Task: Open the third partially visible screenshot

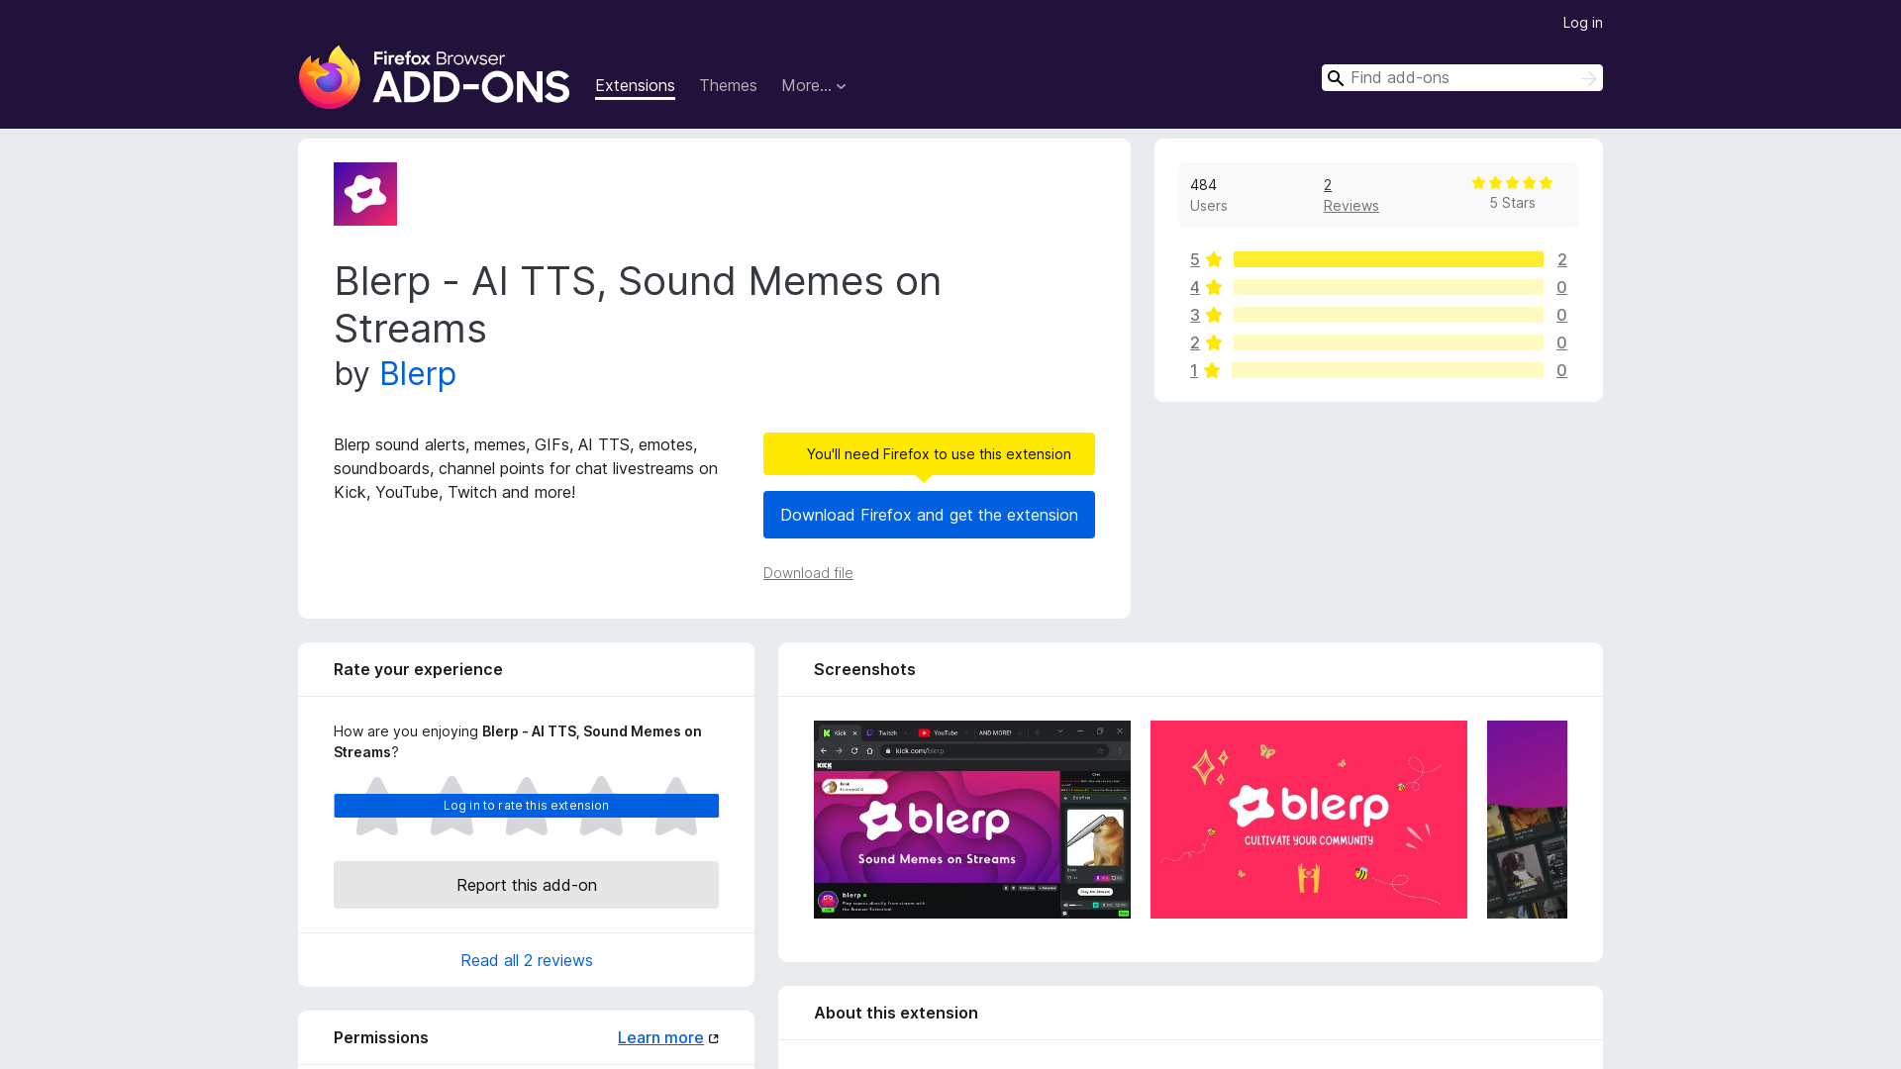Action: point(1527,820)
